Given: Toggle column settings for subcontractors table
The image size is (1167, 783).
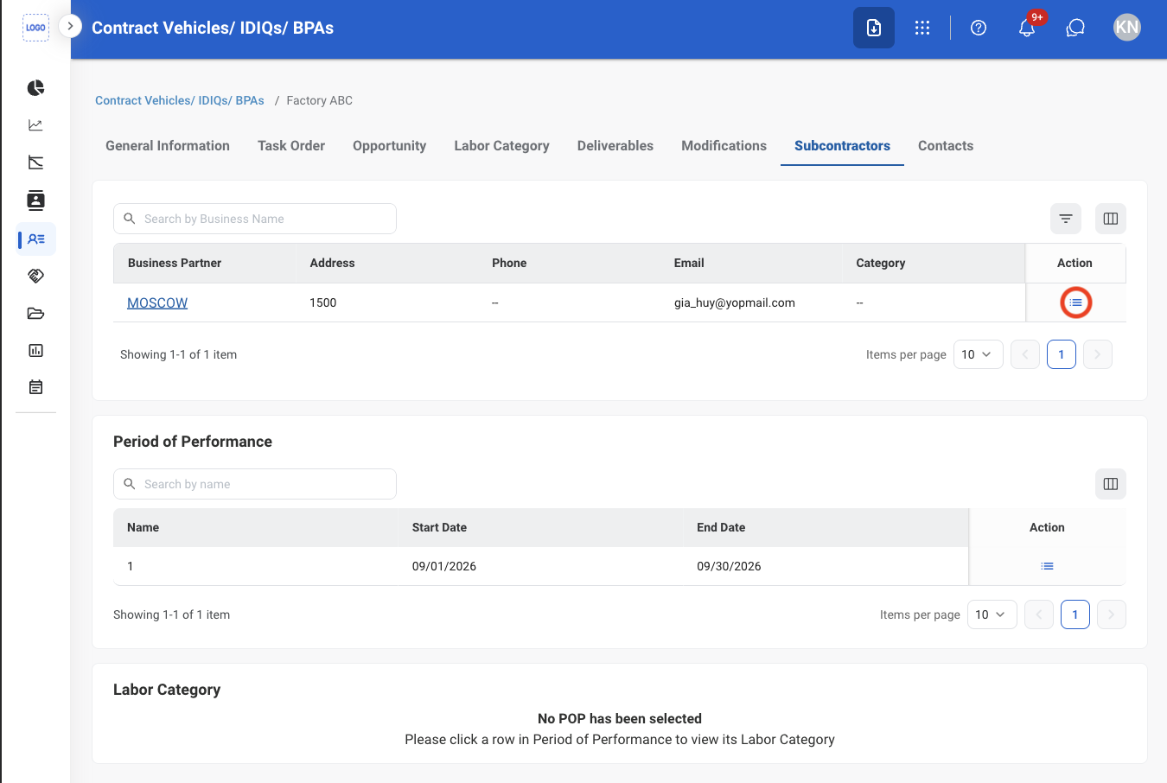Looking at the screenshot, I should click(x=1111, y=219).
